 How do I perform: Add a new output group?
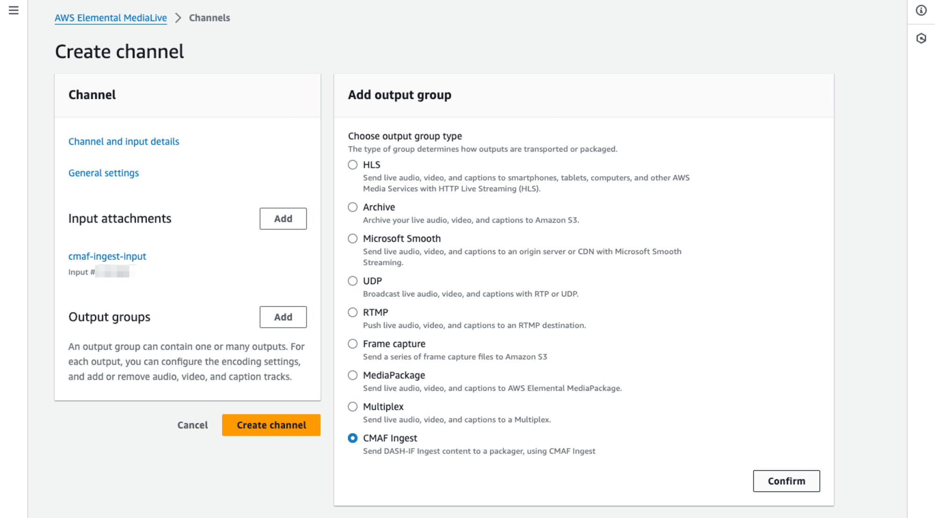[283, 317]
